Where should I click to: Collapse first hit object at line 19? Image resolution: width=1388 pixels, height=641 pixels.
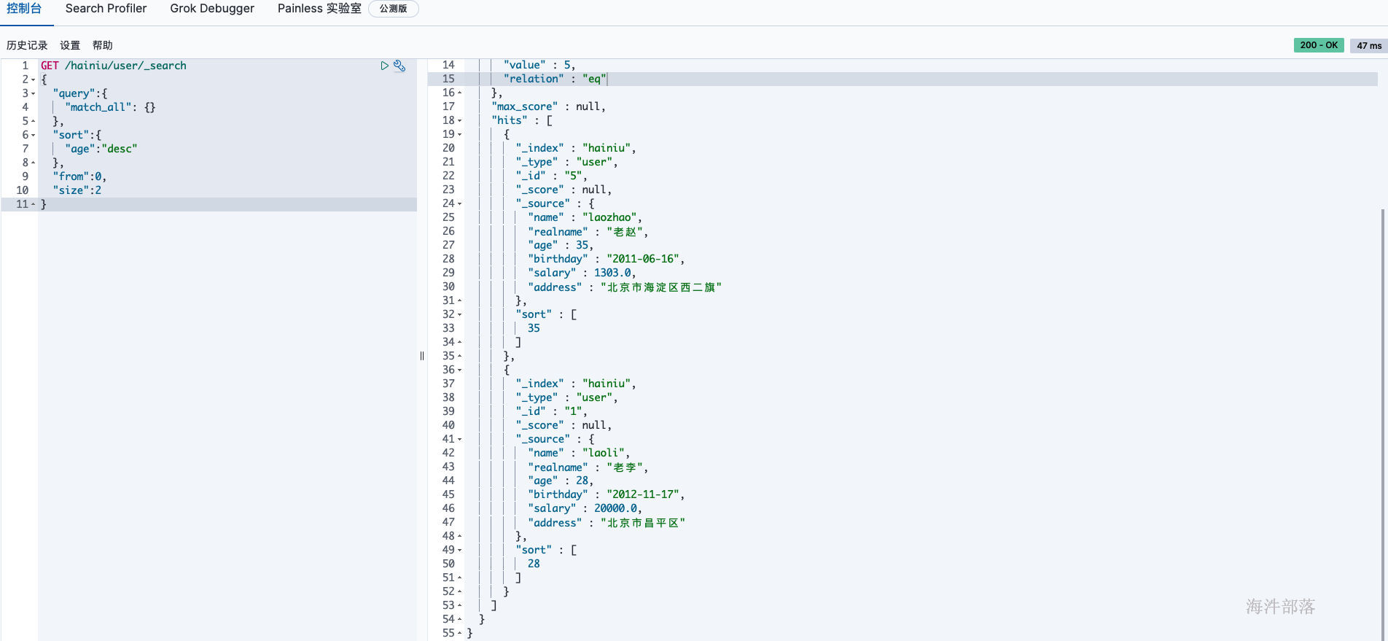pyautogui.click(x=460, y=135)
